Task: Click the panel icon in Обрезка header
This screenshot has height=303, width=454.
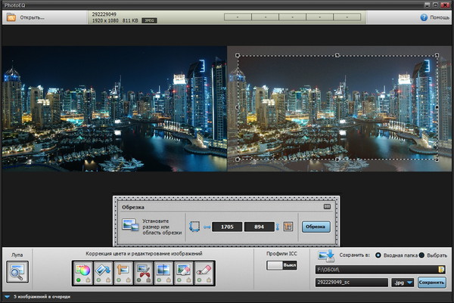Action: [327, 207]
